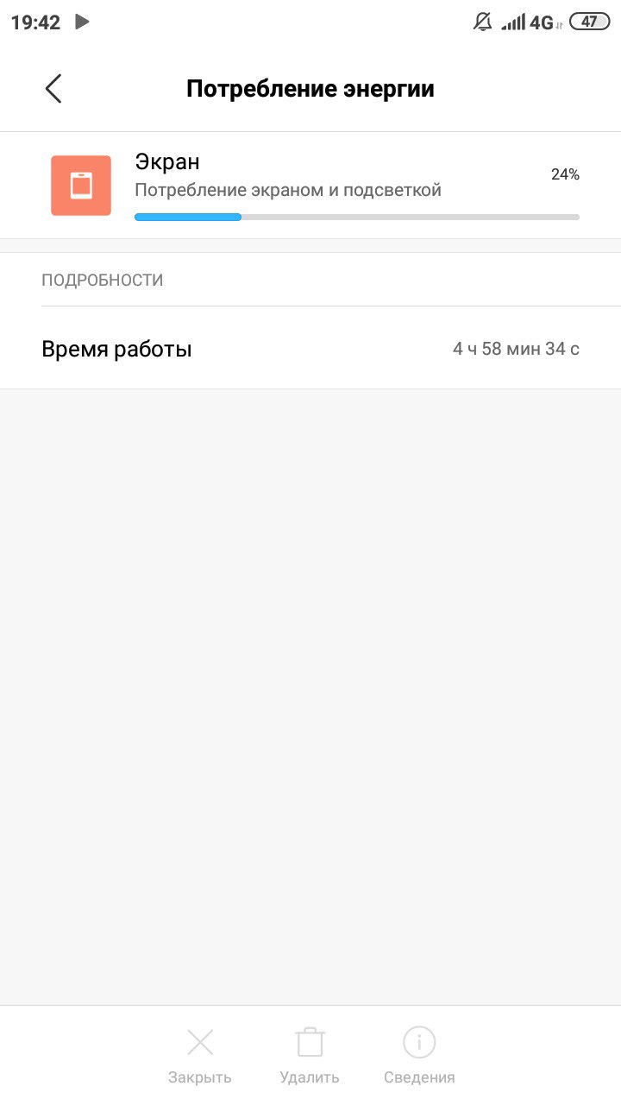Tap the 24% usage value
Viewport: 621px width, 1105px height.
point(565,174)
